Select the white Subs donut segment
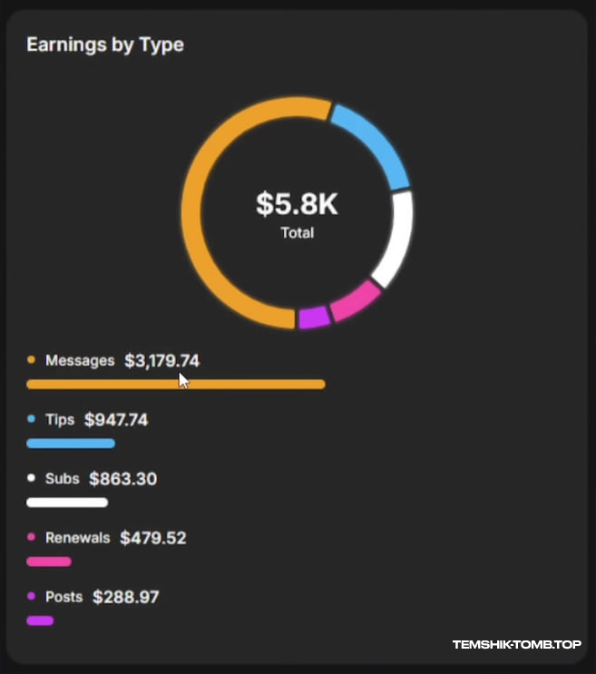This screenshot has height=674, width=596. pyautogui.click(x=396, y=239)
